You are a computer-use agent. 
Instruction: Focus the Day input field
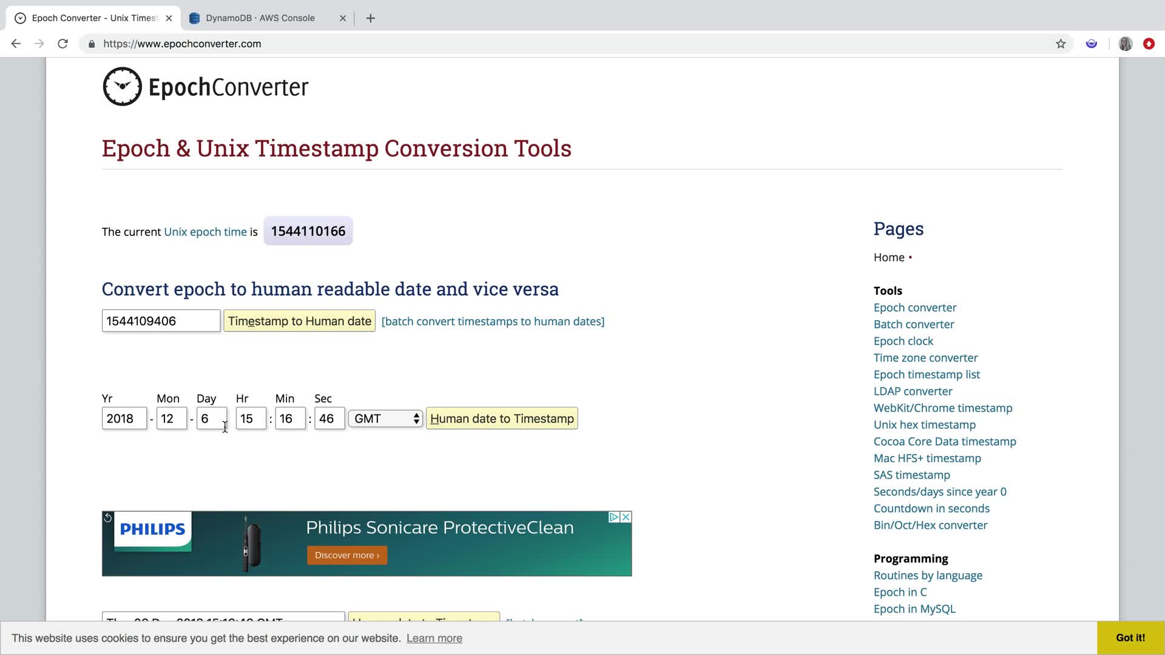click(211, 418)
